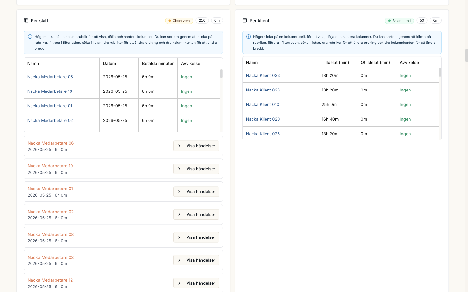Expand Visa händelser for Nacka Medarbetare 12

point(196,283)
